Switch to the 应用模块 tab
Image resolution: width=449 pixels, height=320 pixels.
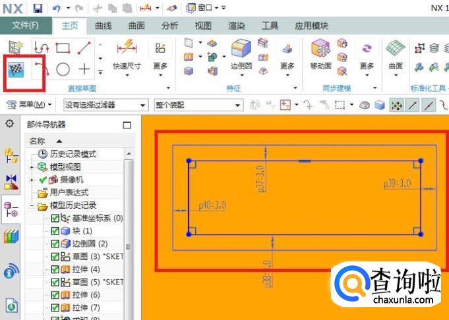click(311, 26)
